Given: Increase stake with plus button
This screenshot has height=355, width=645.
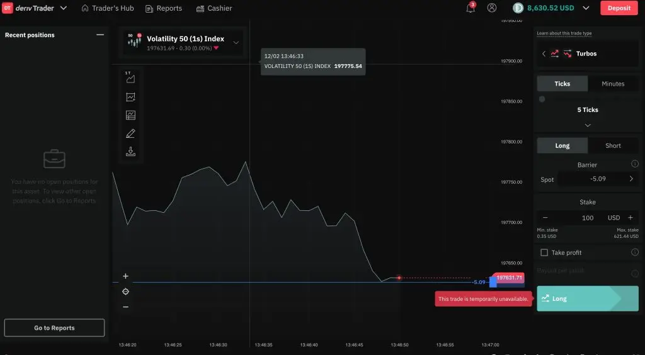Looking at the screenshot, I should 630,218.
